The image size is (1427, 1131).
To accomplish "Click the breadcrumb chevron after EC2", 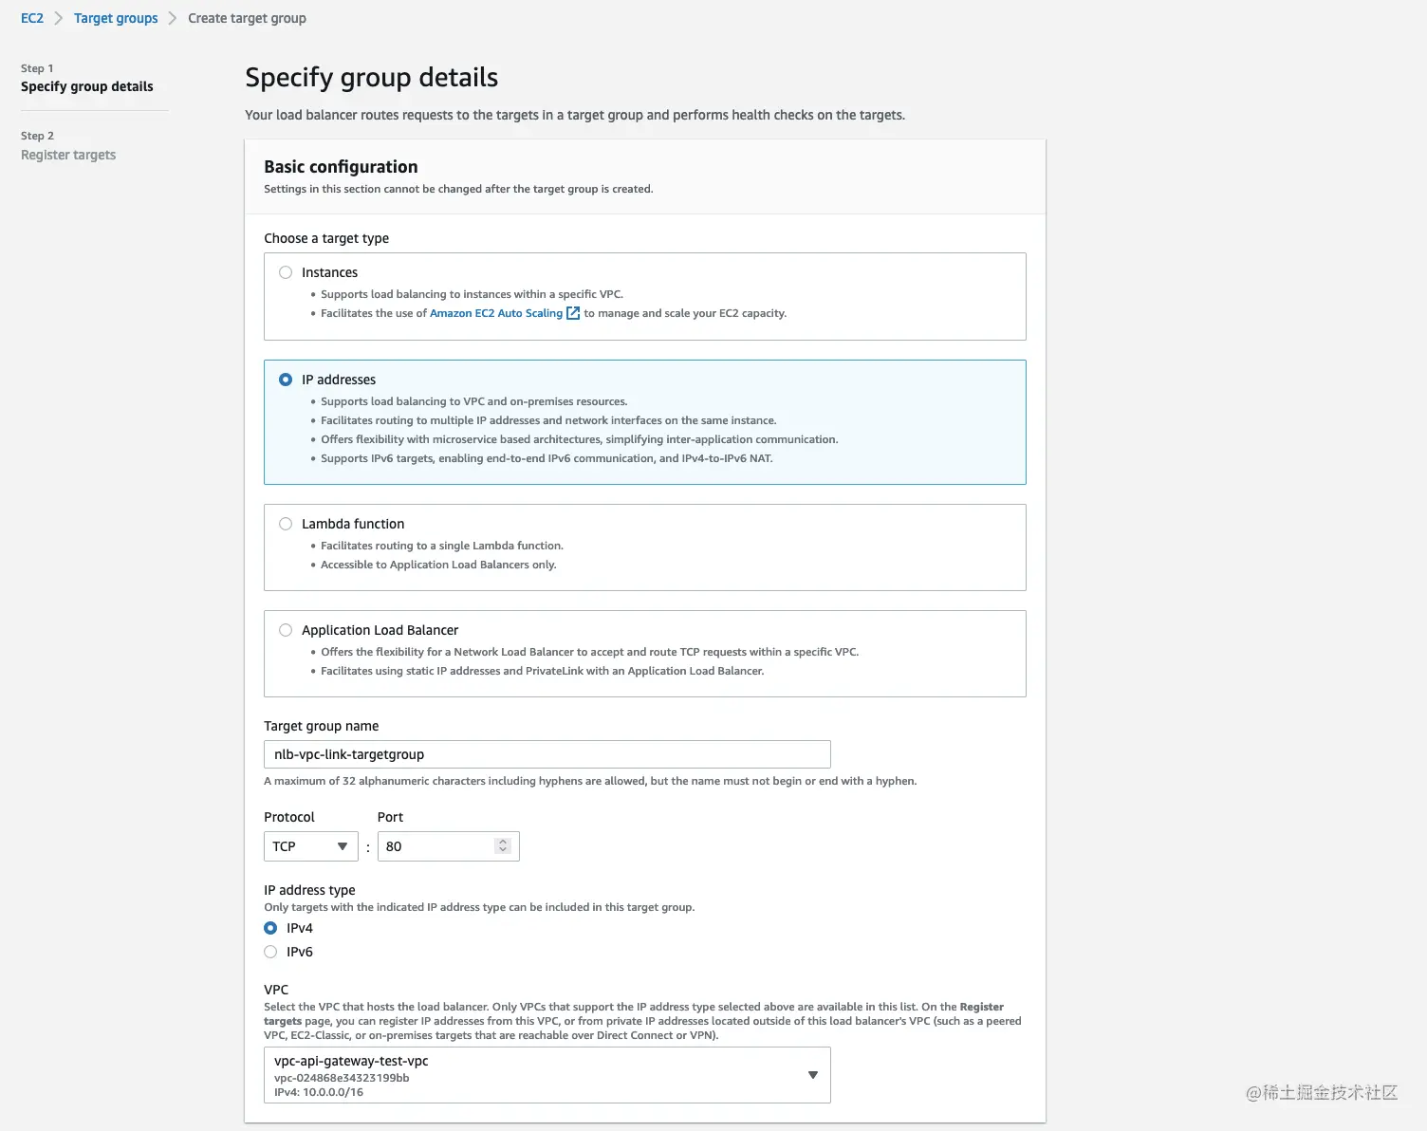I will [x=59, y=18].
